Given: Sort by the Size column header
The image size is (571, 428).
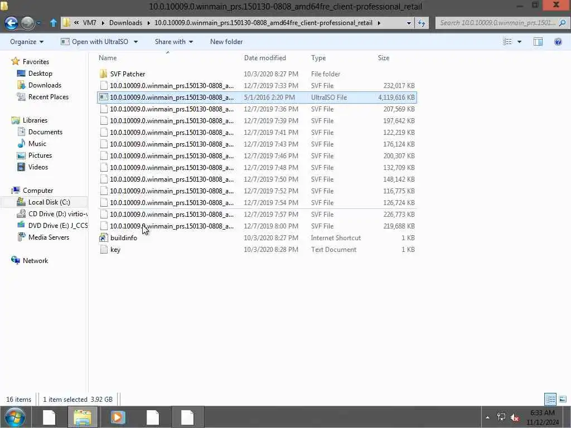Looking at the screenshot, I should click(384, 58).
